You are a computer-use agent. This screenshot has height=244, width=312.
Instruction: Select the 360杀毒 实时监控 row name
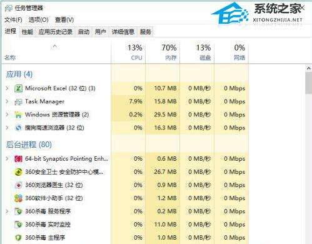click(x=48, y=225)
